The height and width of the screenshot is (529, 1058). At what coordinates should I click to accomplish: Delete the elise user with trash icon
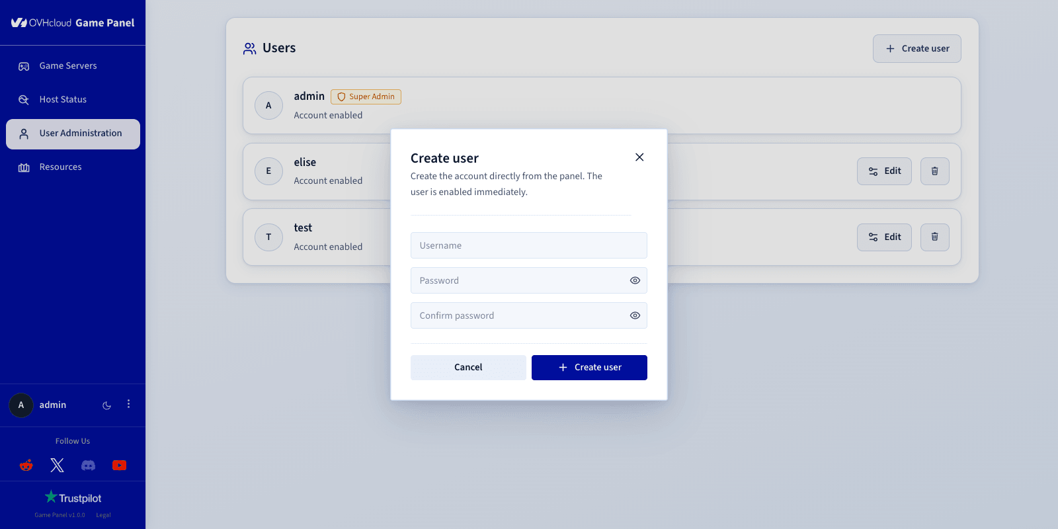[935, 171]
